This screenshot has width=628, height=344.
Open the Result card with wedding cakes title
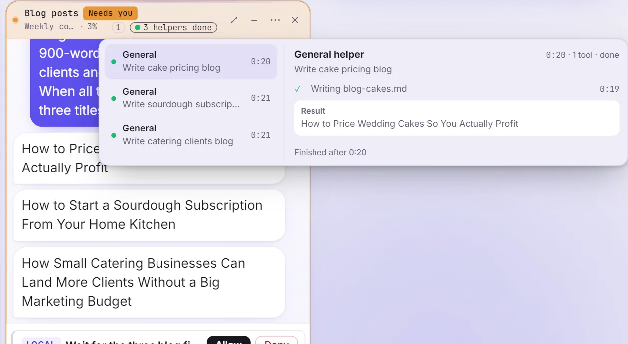click(457, 118)
